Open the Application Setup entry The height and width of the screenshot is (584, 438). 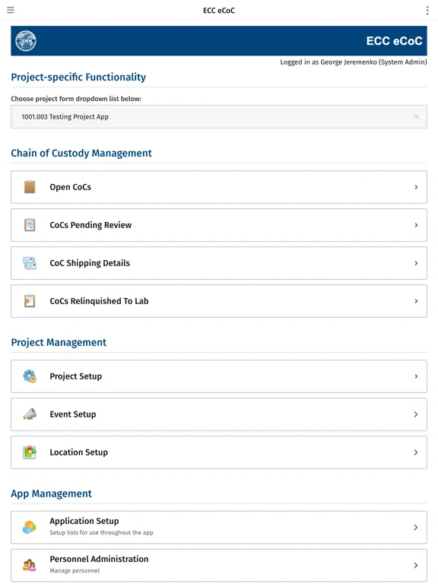click(219, 528)
